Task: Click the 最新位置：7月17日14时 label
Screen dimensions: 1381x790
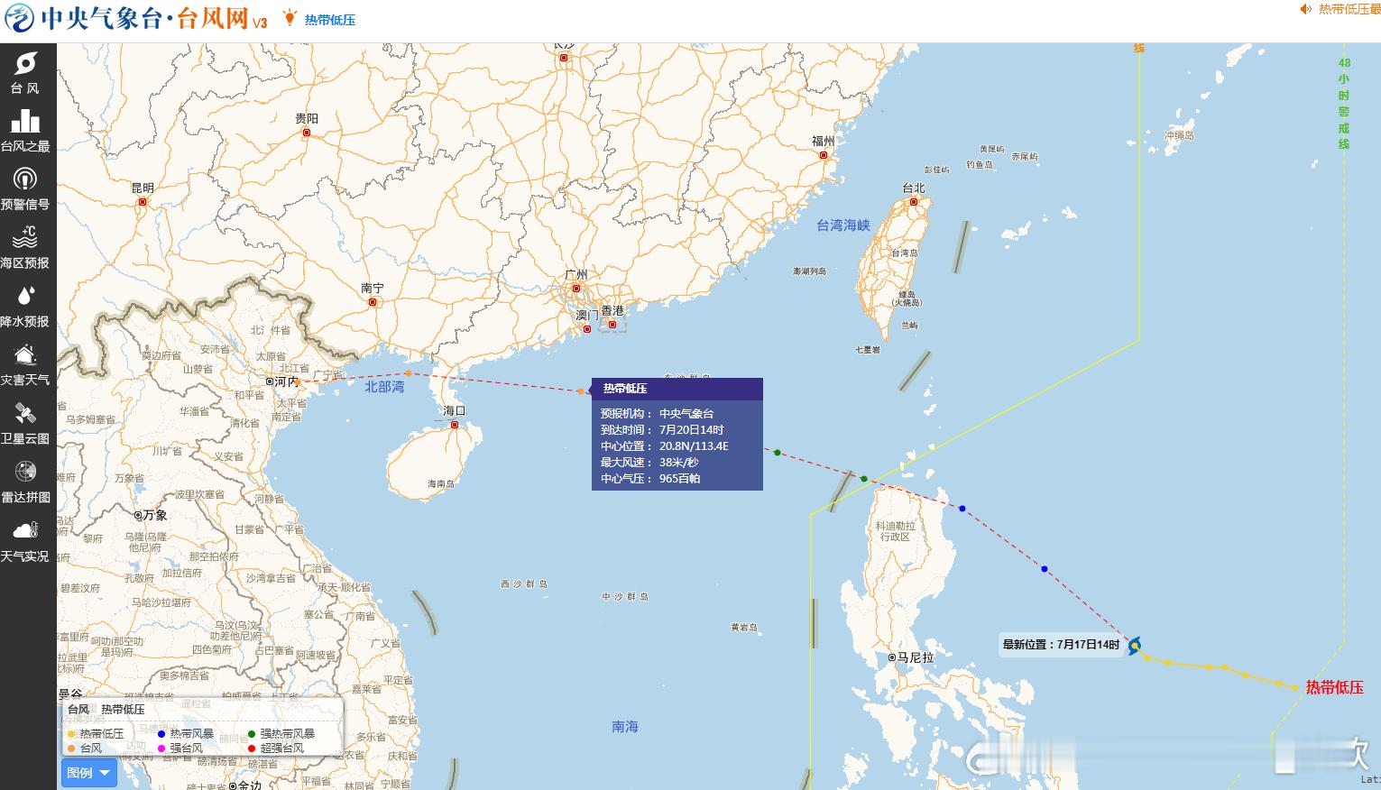Action: [x=1061, y=645]
